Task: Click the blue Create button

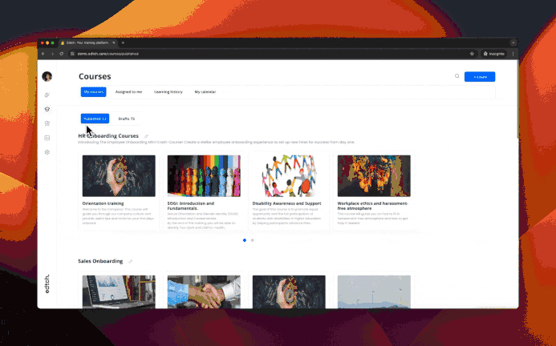Action: (480, 77)
